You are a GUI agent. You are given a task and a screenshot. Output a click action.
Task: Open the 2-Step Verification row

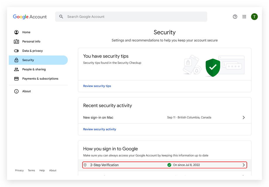pos(132,165)
